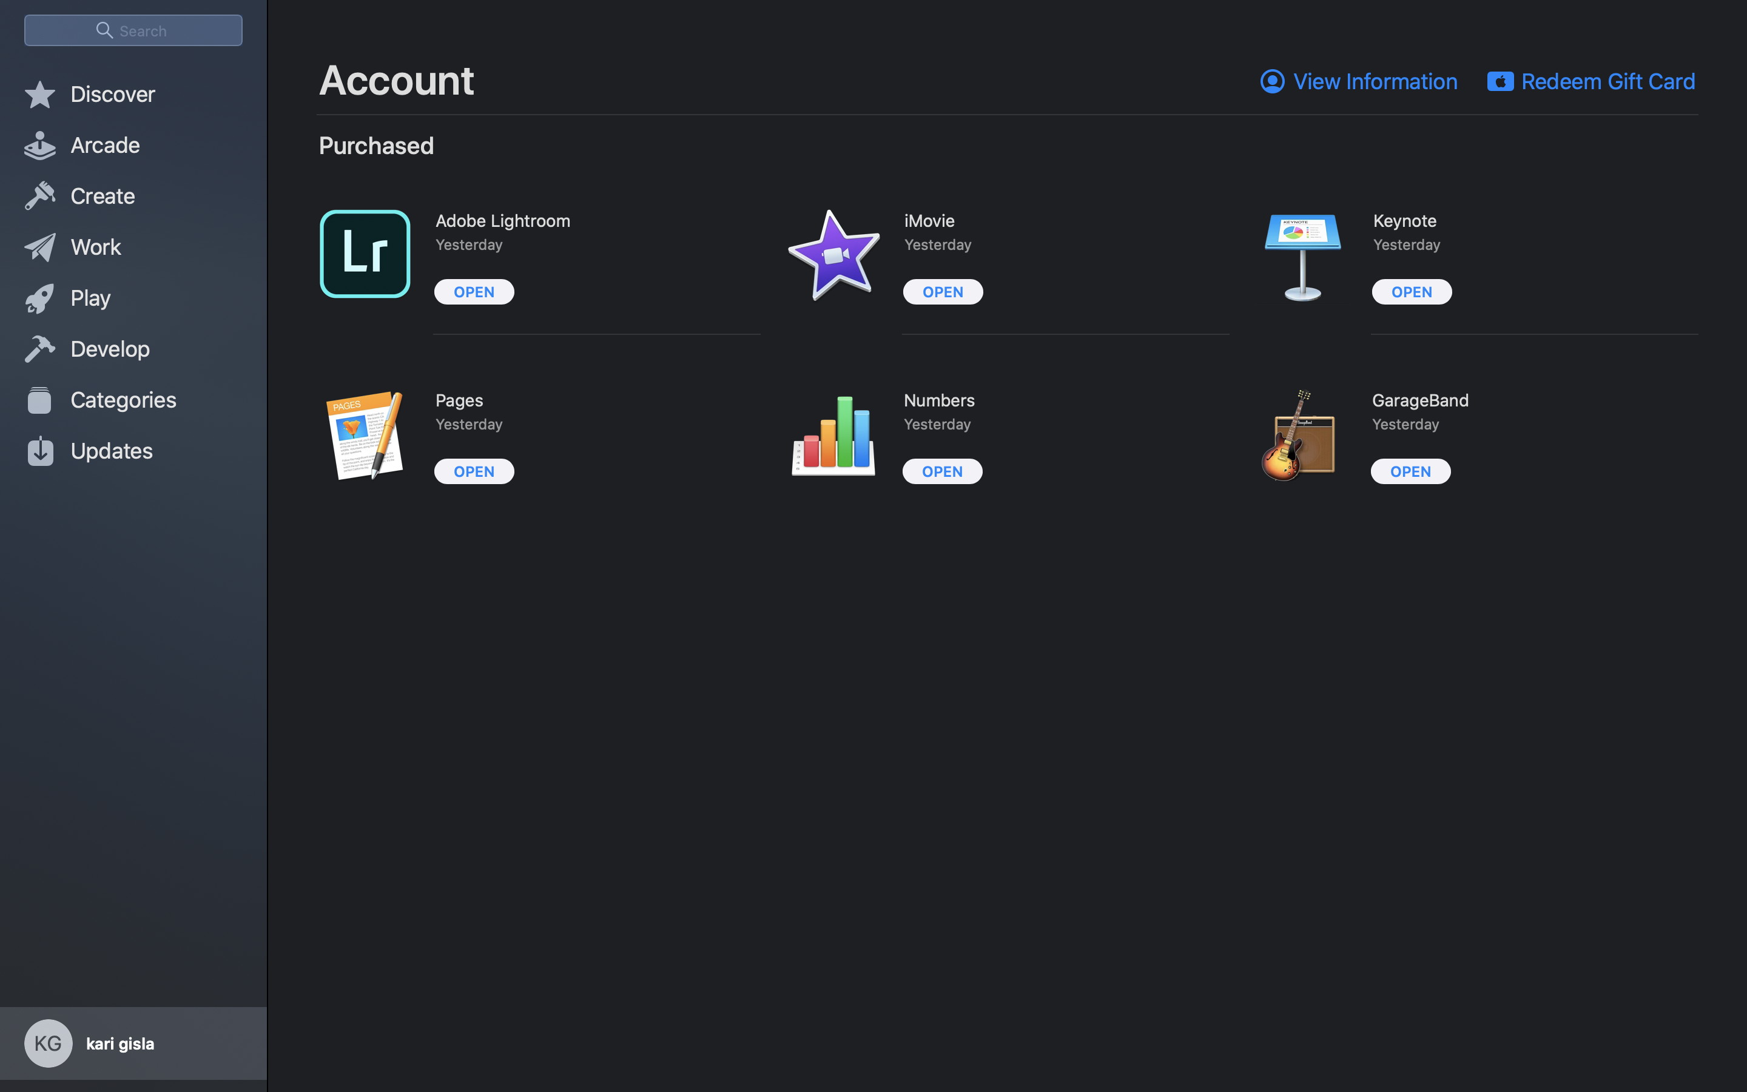Select Discover in the sidebar
1747x1092 pixels.
113,94
